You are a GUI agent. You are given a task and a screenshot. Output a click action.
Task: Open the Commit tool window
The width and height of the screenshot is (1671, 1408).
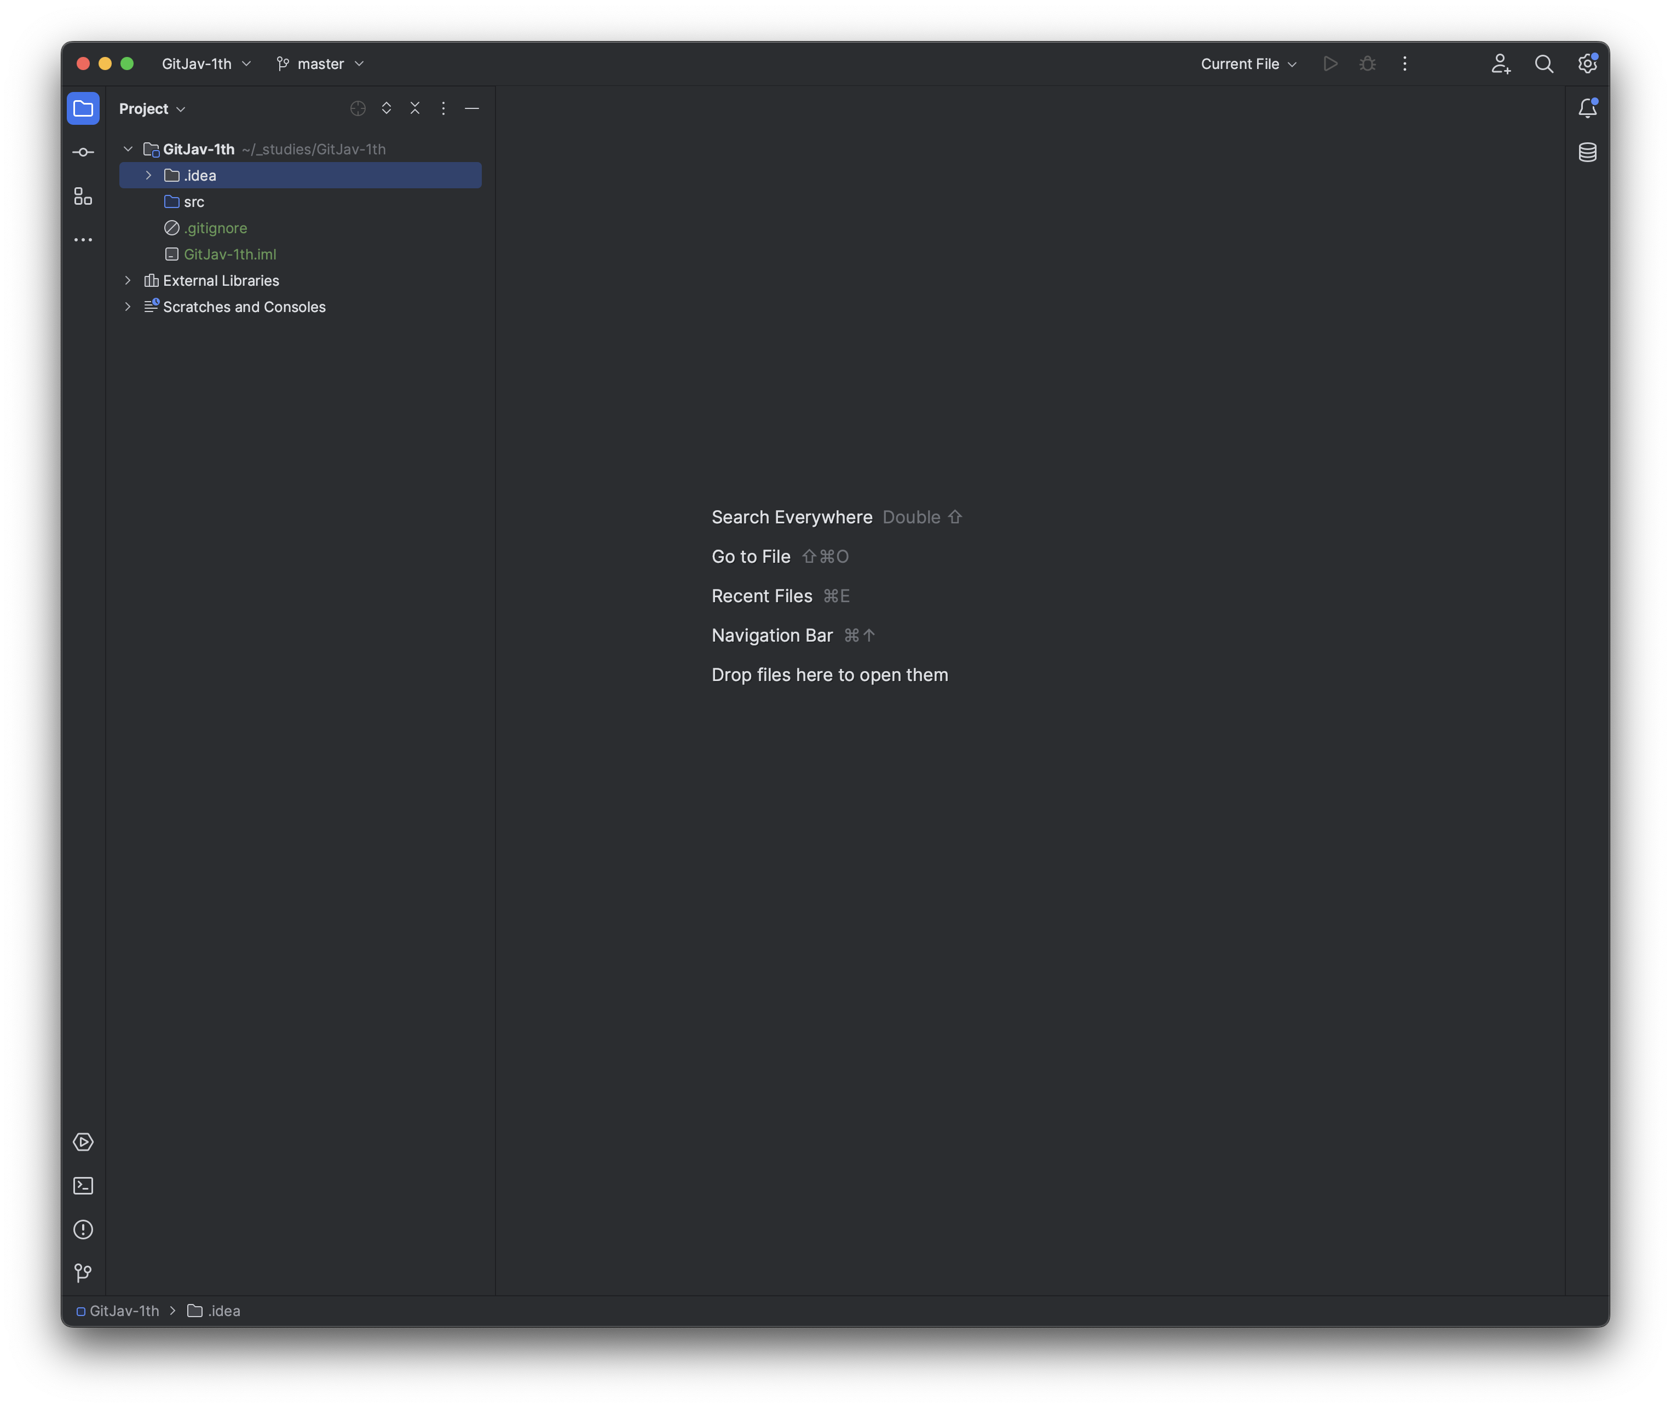(x=83, y=152)
